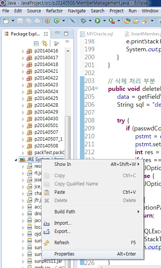Toggle the Skip All Breakpoints icon

click(x=72, y=21)
